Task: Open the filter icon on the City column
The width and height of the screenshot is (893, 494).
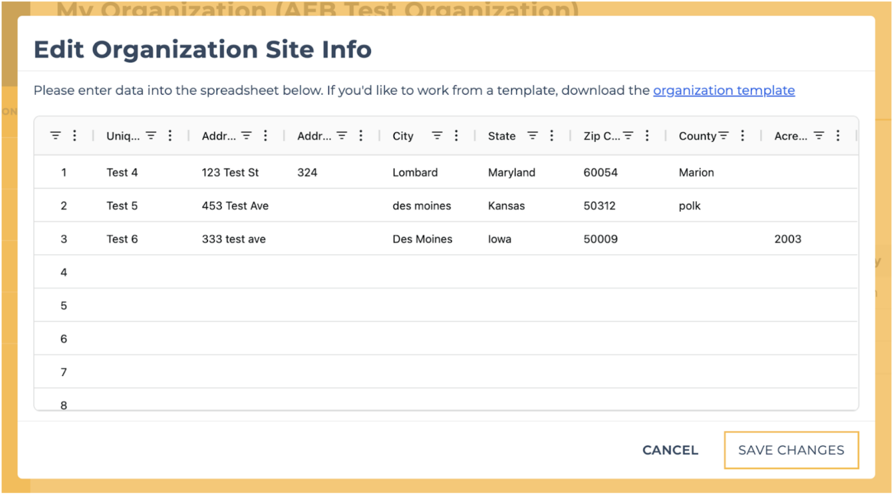Action: coord(437,135)
